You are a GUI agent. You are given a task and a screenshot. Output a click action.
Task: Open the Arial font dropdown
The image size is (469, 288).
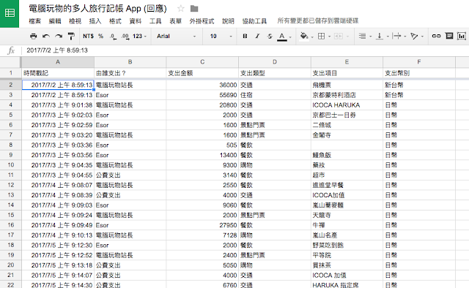coord(176,36)
